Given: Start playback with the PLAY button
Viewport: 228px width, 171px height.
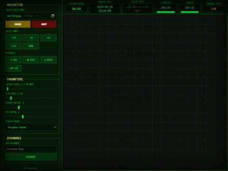Looking at the screenshot, I should (x=31, y=60).
